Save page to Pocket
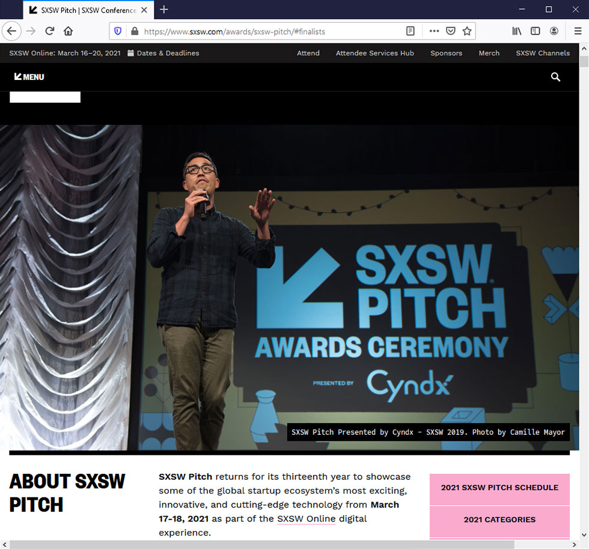Screen dimensions: 589x549 (451, 31)
